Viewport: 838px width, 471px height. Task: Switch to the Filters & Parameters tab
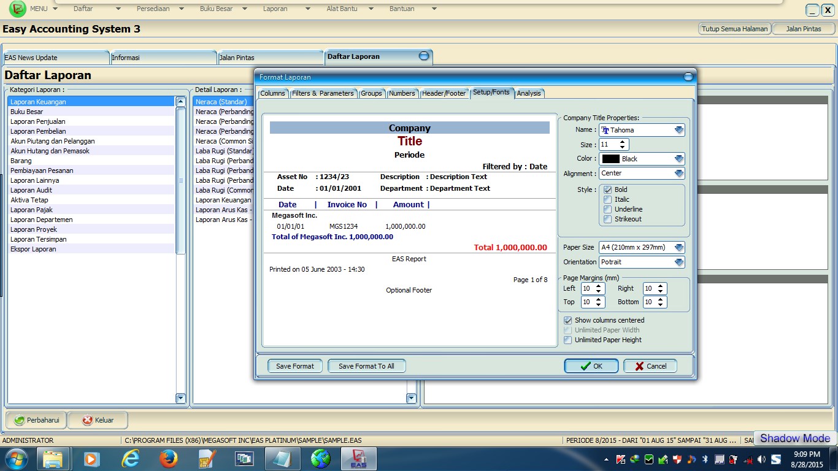pyautogui.click(x=323, y=93)
